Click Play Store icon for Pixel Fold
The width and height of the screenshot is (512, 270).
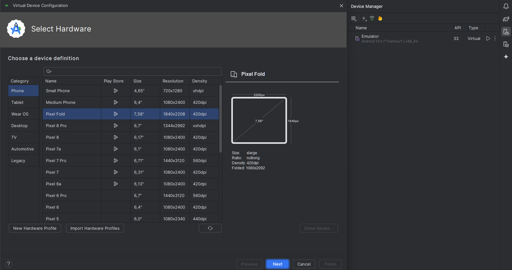click(x=116, y=114)
